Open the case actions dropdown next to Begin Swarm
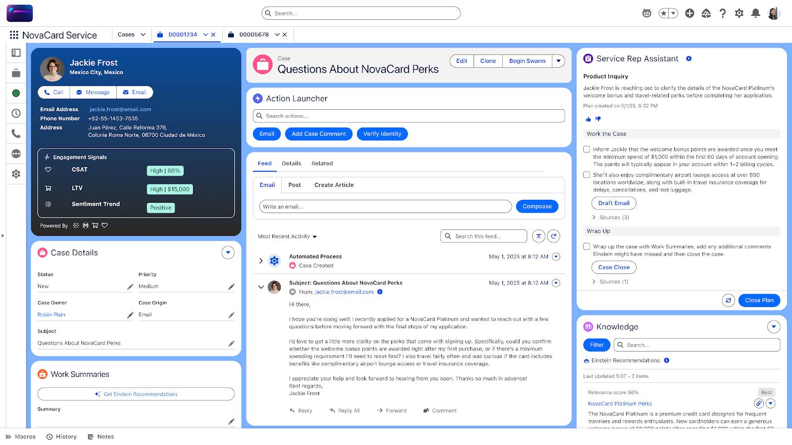The height and width of the screenshot is (445, 792). tap(558, 61)
